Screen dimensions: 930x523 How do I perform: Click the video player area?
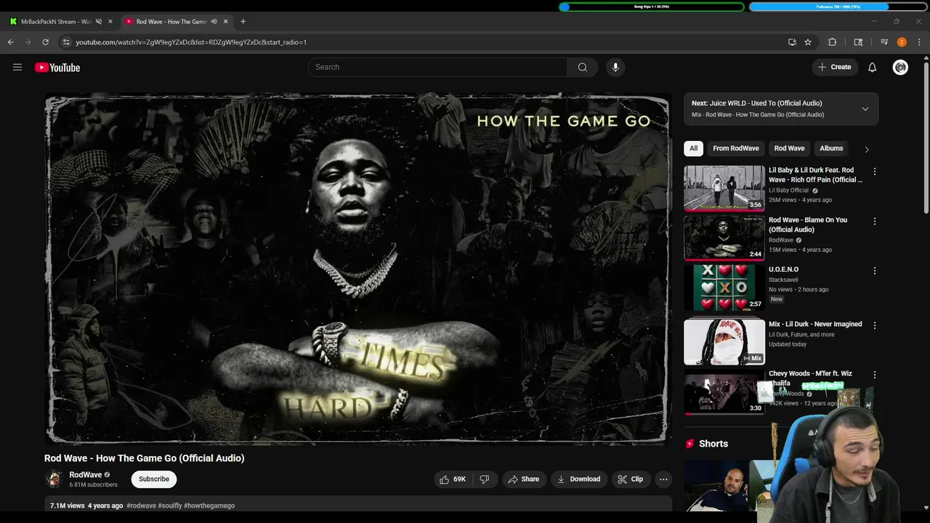coord(357,268)
